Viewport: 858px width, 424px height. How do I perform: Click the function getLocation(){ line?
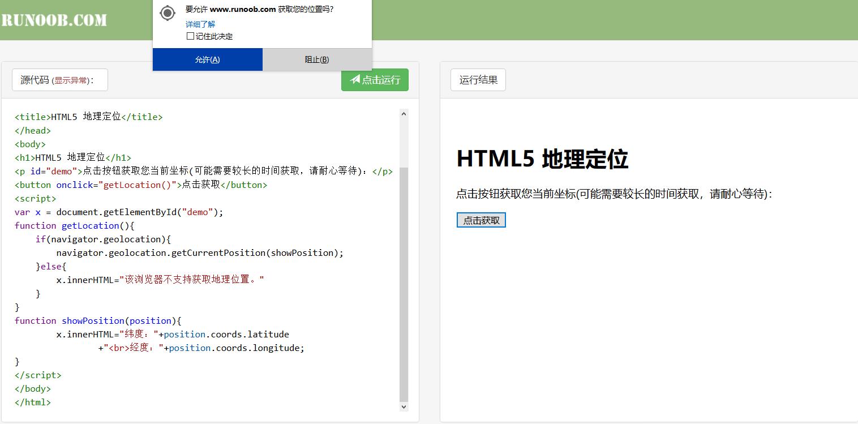75,225
